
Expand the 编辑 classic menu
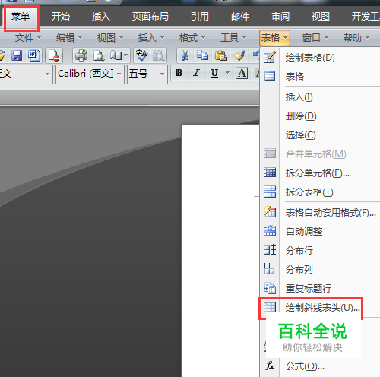[x=69, y=38]
